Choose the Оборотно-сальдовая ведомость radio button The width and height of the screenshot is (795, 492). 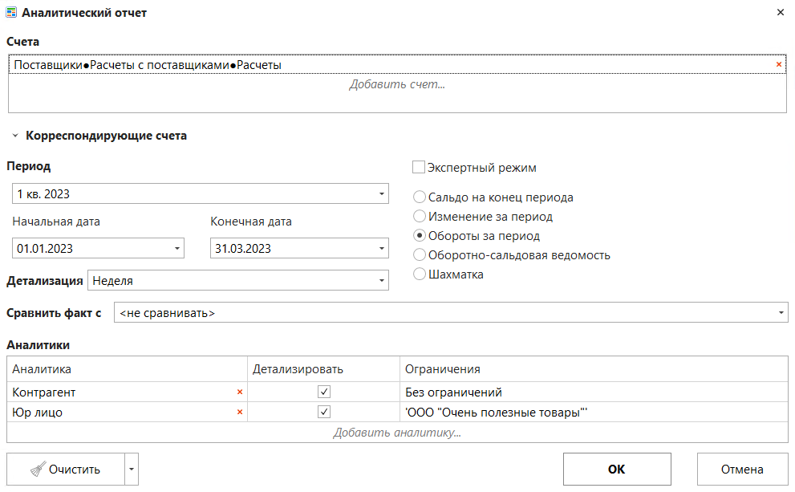point(419,255)
